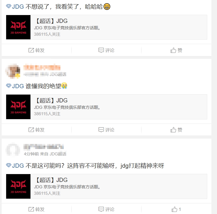Image resolution: width=217 pixels, height=214 pixels.
Task: Like the '谁懂我的绝望' post
Action: [176, 130]
